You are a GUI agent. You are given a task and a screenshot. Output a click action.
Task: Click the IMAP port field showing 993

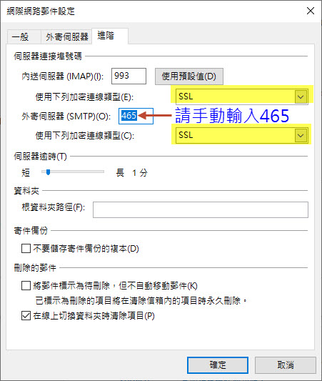click(129, 76)
